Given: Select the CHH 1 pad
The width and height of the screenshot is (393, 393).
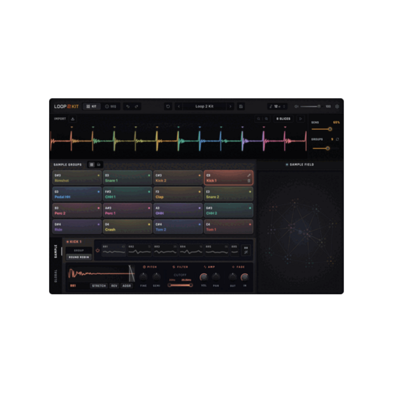Looking at the screenshot, I should tap(127, 194).
